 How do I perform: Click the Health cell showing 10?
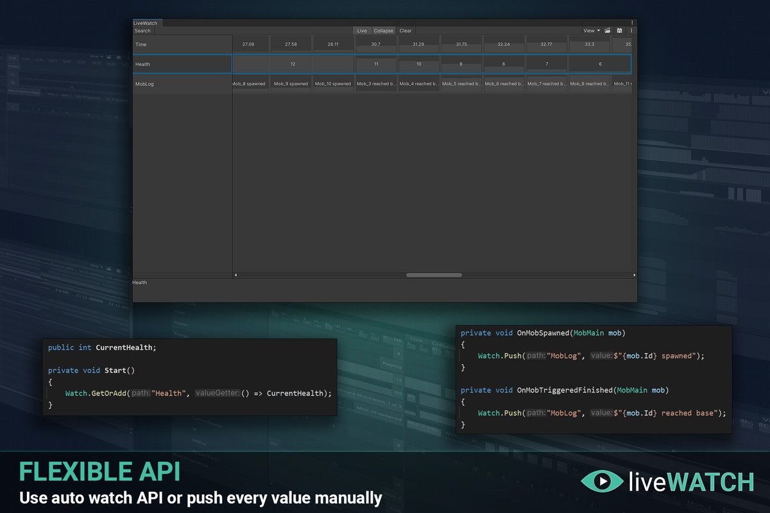(418, 64)
